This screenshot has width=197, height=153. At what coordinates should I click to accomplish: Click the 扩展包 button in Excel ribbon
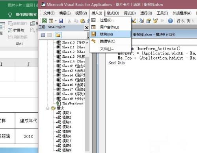(16, 30)
